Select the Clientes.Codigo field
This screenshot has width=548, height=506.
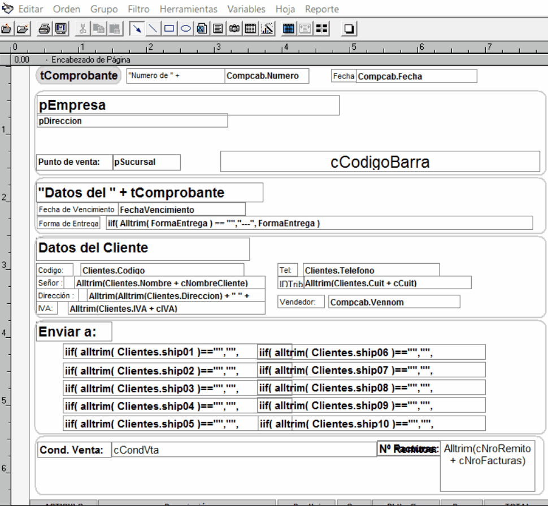click(x=162, y=270)
